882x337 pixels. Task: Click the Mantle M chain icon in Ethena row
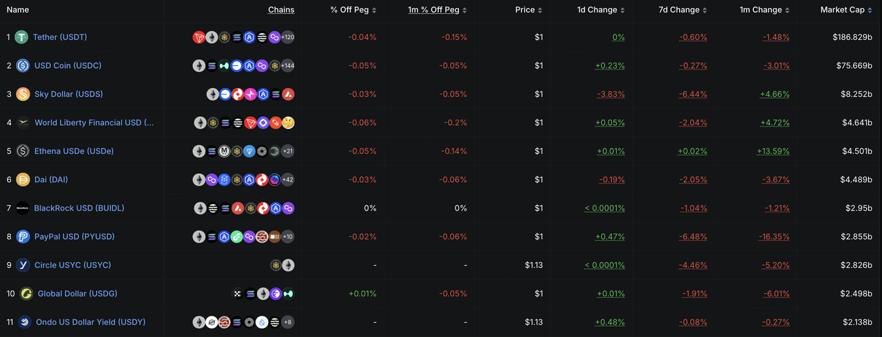pyautogui.click(x=224, y=151)
